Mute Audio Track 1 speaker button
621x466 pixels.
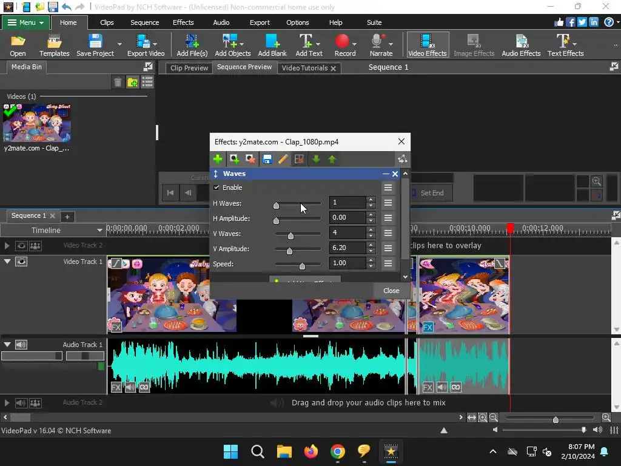[x=21, y=345]
